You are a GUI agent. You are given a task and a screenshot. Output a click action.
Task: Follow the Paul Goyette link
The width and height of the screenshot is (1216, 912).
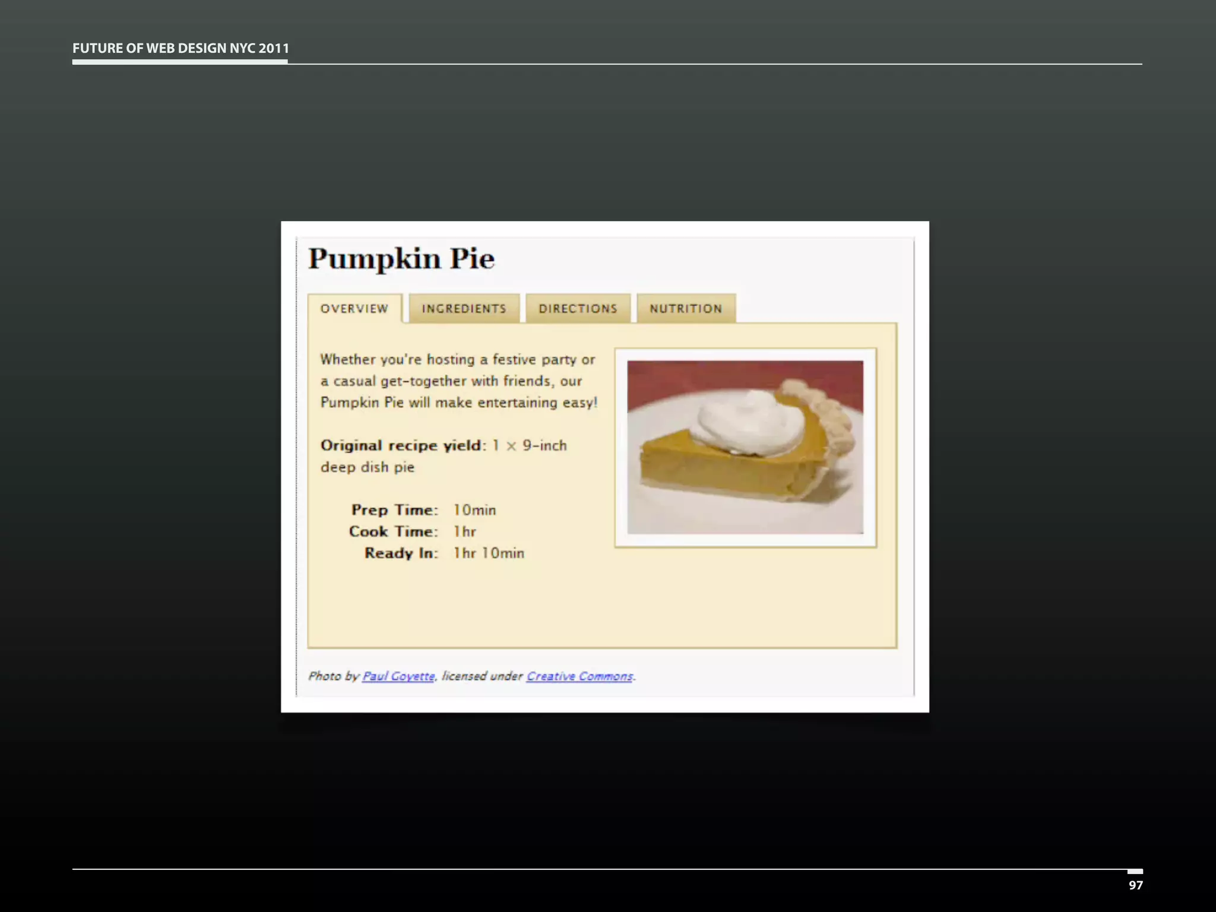coord(398,676)
